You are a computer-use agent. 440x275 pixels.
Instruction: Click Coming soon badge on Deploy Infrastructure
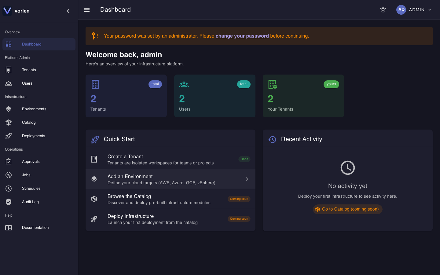tap(239, 219)
